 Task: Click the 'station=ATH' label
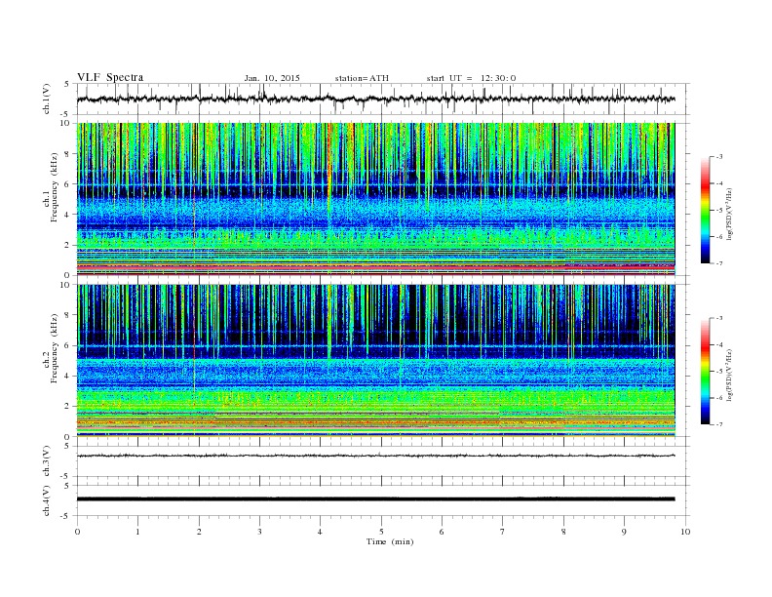click(362, 78)
